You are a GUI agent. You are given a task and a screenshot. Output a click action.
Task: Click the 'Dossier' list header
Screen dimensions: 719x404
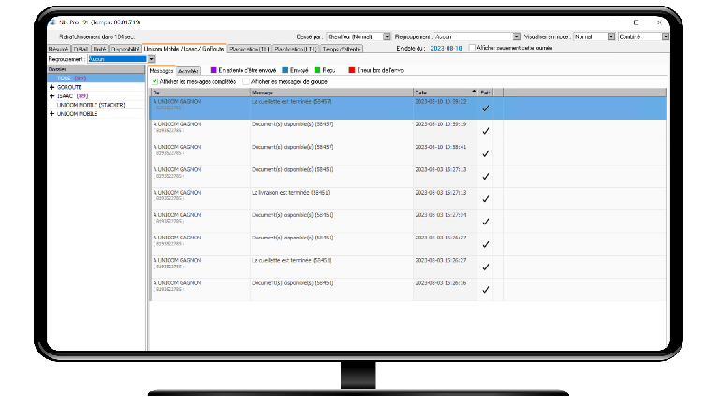[95, 69]
